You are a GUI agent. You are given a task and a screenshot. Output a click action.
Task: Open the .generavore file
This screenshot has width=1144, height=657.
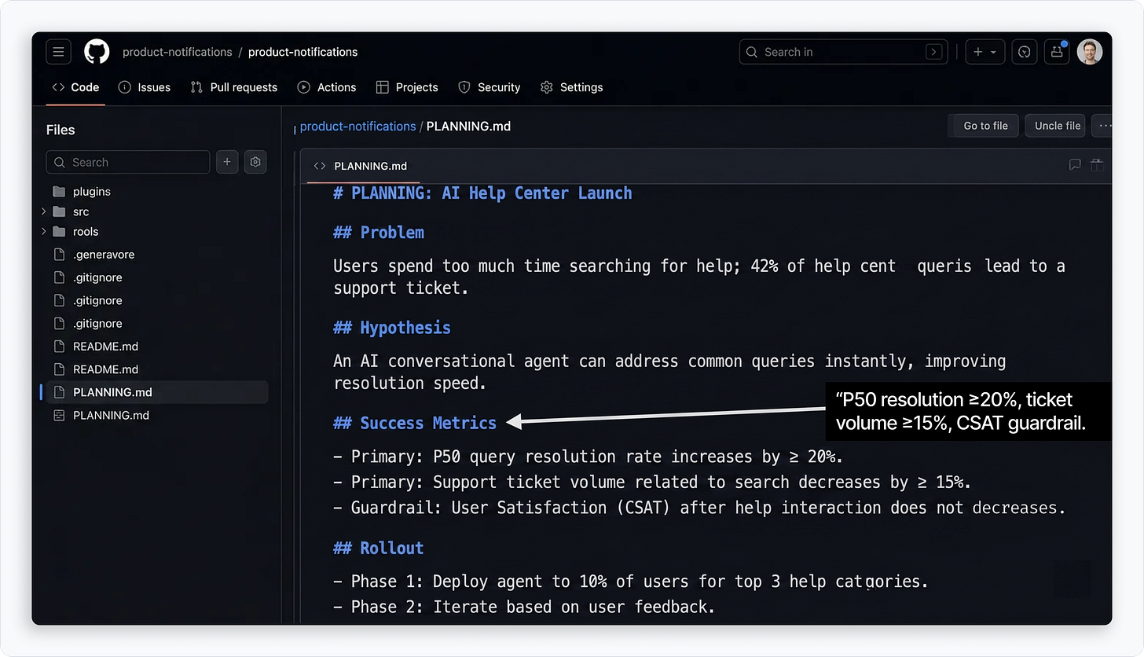coord(104,255)
